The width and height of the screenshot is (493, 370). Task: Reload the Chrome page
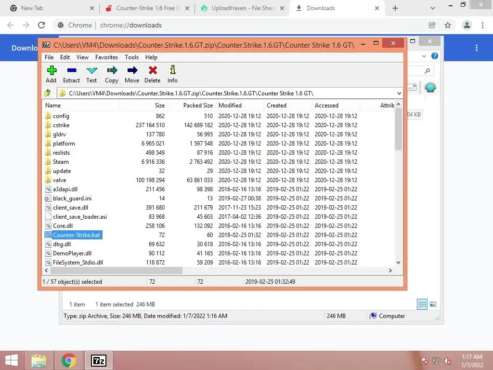click(41, 25)
